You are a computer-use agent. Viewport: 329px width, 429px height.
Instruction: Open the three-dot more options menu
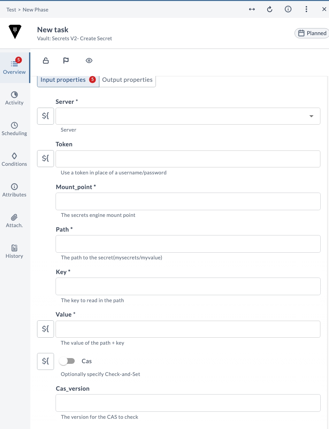(x=306, y=9)
